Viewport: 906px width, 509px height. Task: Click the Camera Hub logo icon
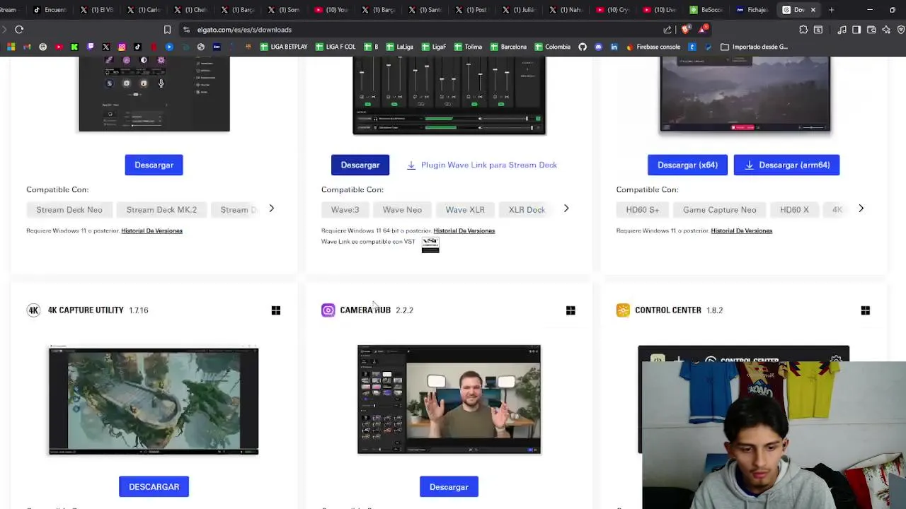click(x=328, y=310)
